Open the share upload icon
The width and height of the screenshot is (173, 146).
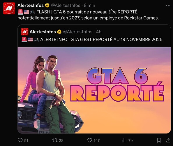tap(168, 140)
